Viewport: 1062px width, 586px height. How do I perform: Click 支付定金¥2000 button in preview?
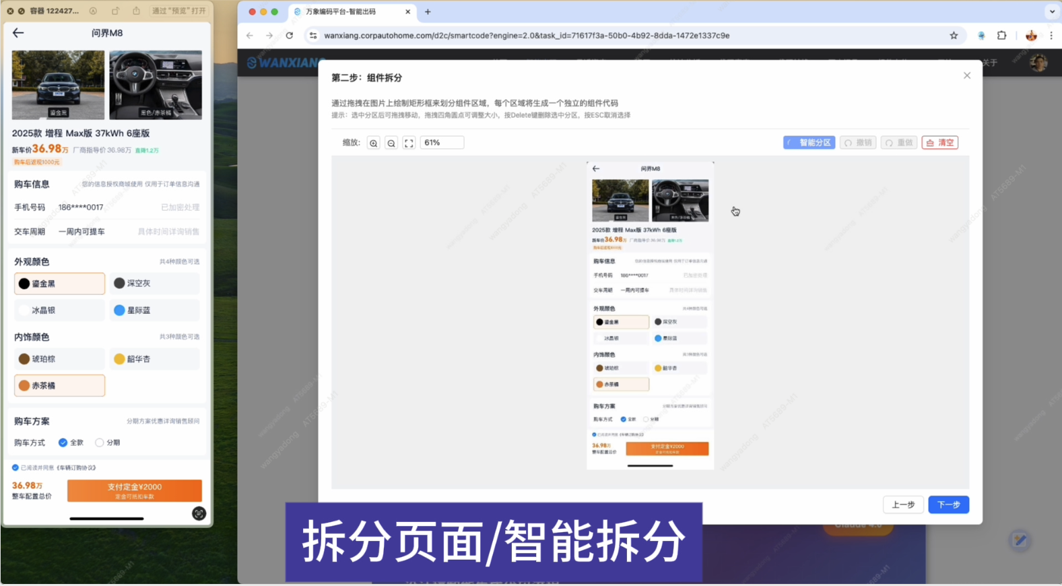coord(135,490)
